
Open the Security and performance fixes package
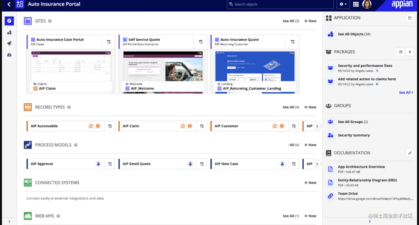click(365, 66)
